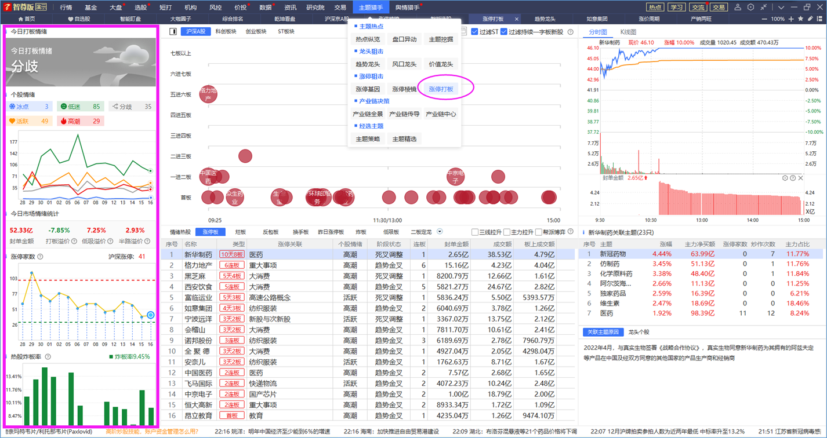Open the 价投 dropdown menu
The width and height of the screenshot is (827, 438).
241,8
